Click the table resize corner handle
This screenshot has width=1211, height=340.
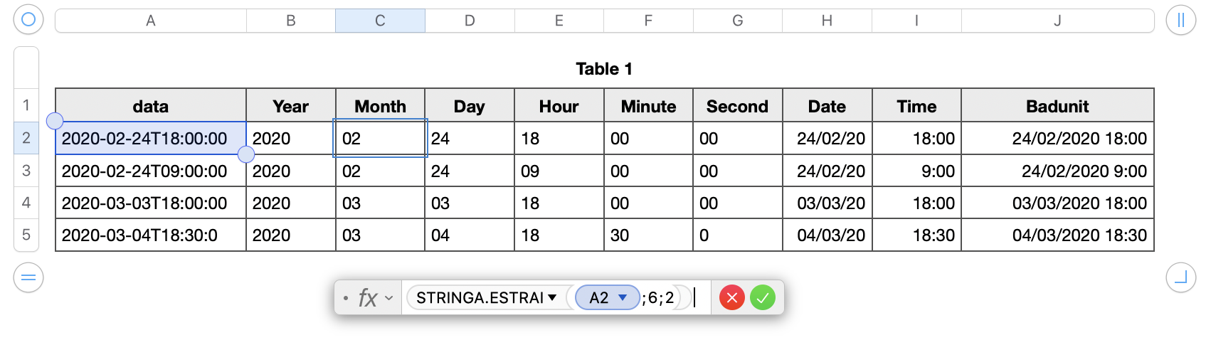(x=1180, y=277)
